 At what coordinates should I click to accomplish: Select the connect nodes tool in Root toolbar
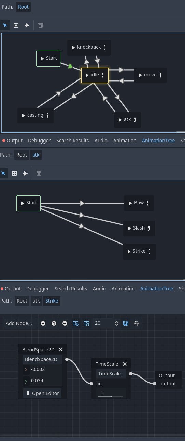pyautogui.click(x=27, y=25)
